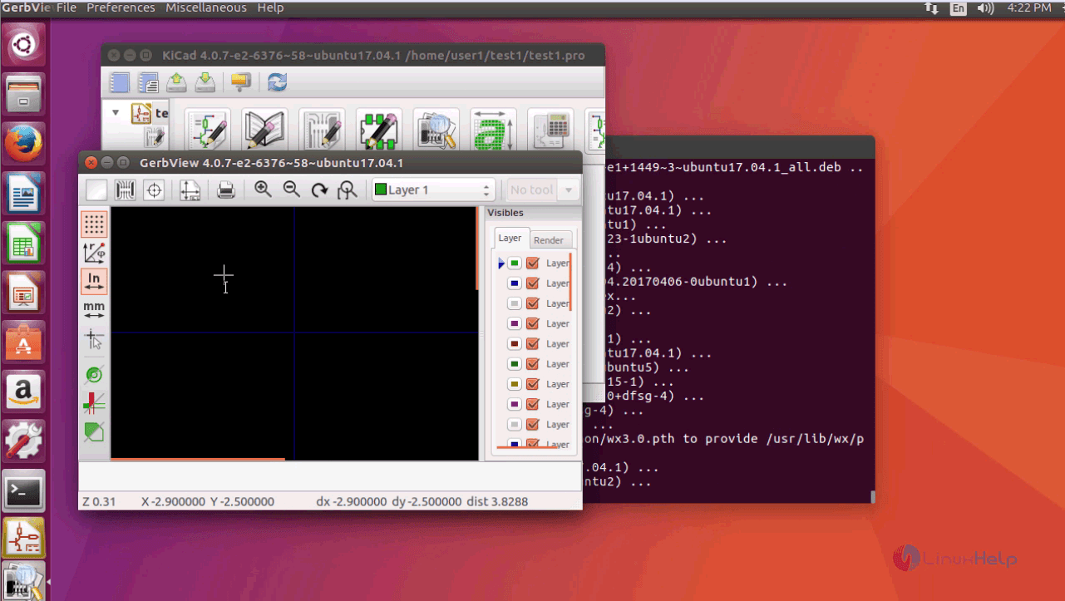Open the Preferences menu
This screenshot has height=601, width=1065.
[121, 7]
